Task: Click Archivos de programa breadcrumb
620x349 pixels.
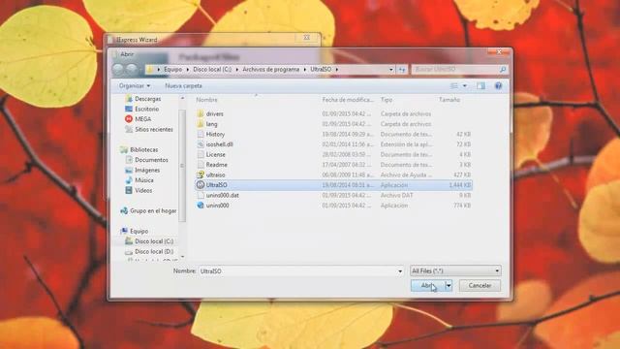Action: [271, 69]
